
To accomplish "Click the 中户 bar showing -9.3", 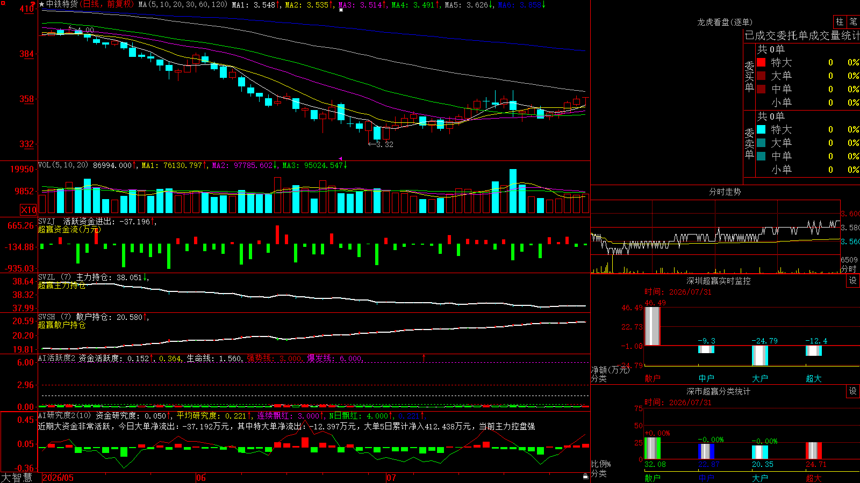I will pos(706,349).
